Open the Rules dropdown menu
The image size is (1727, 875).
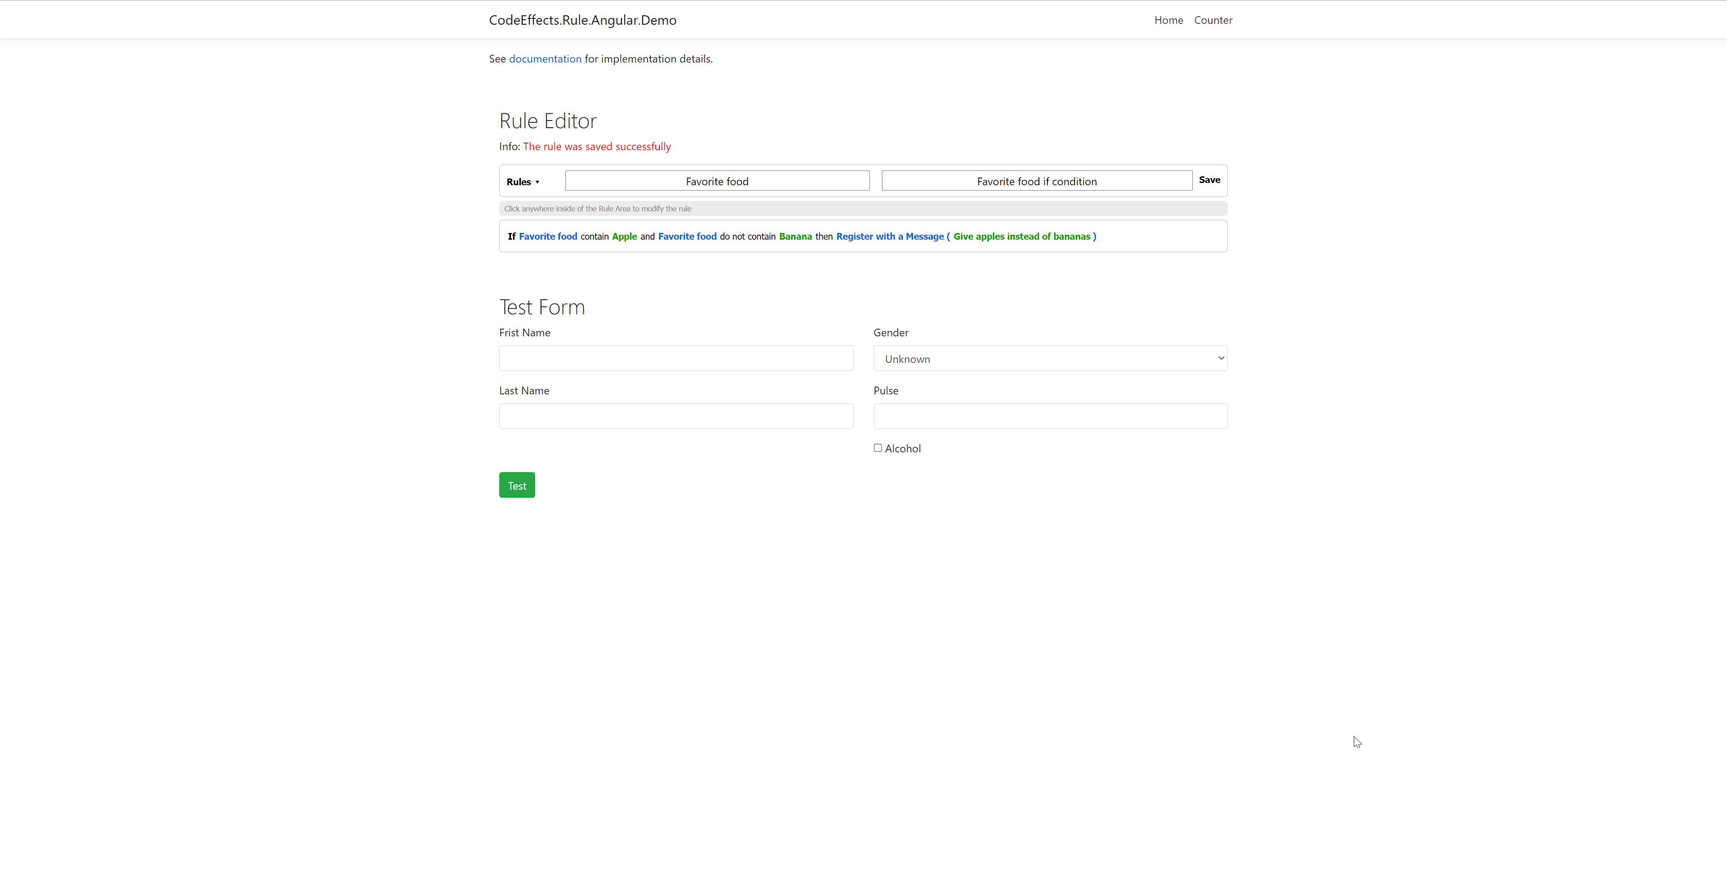click(x=522, y=182)
